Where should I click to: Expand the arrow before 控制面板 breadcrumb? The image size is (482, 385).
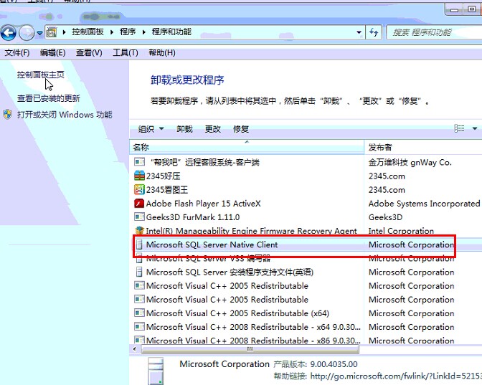point(65,32)
